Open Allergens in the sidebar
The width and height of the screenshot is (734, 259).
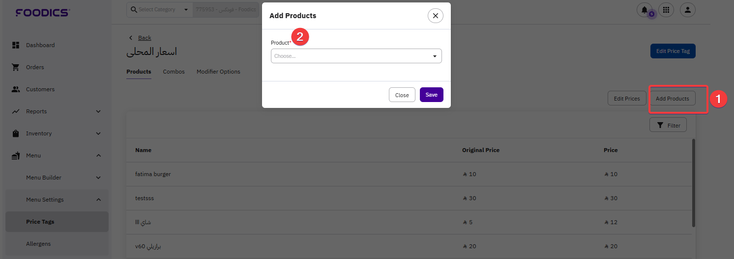click(38, 244)
